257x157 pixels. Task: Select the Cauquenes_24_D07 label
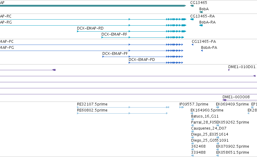point(209,128)
